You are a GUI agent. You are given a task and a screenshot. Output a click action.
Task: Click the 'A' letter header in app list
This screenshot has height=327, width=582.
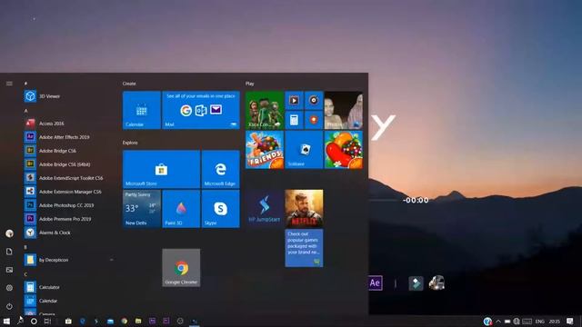pos(26,111)
